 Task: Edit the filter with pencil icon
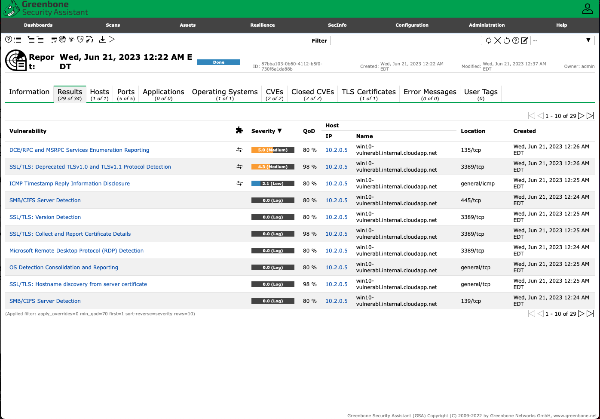[524, 40]
